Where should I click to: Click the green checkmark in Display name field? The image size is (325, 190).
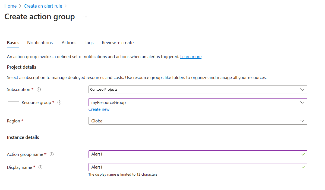coord(303,167)
